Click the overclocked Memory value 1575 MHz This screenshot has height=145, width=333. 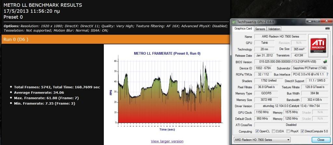point(291,112)
